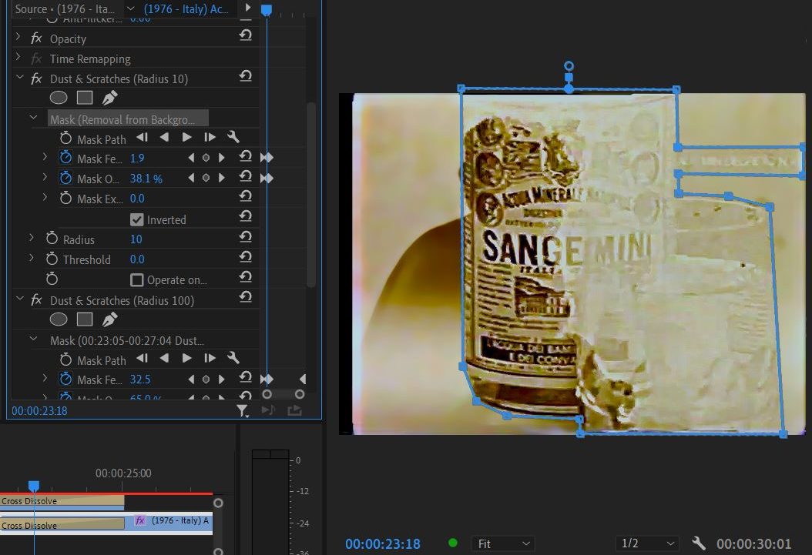The height and width of the screenshot is (555, 812).
Task: Enable Operate on Alpha checkbox
Action: (136, 280)
